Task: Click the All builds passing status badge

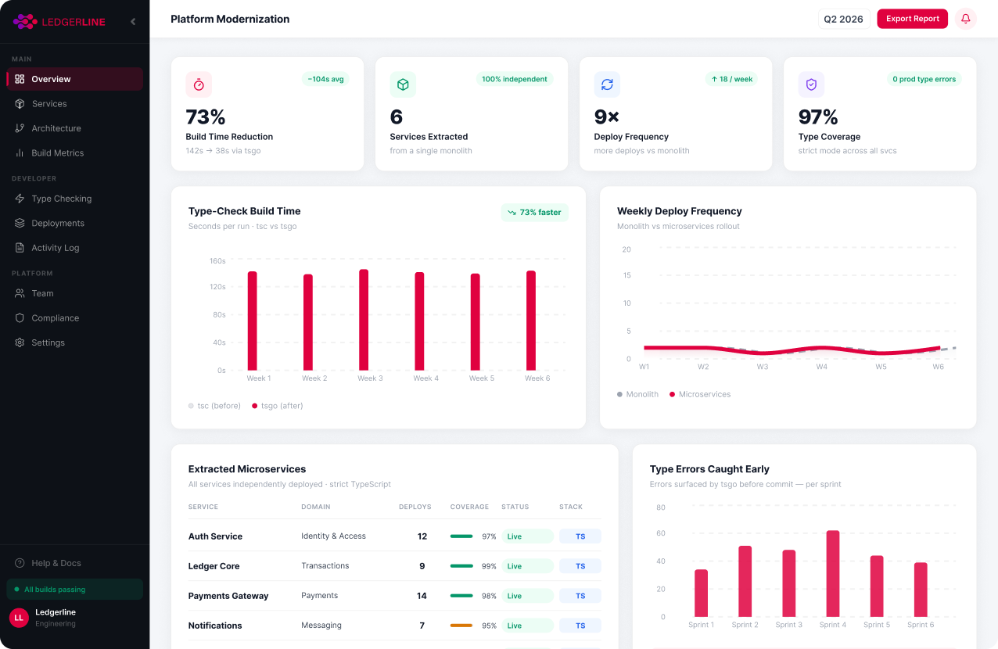Action: pyautogui.click(x=75, y=590)
